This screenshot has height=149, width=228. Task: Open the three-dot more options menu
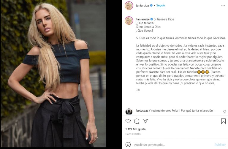tap(223, 6)
